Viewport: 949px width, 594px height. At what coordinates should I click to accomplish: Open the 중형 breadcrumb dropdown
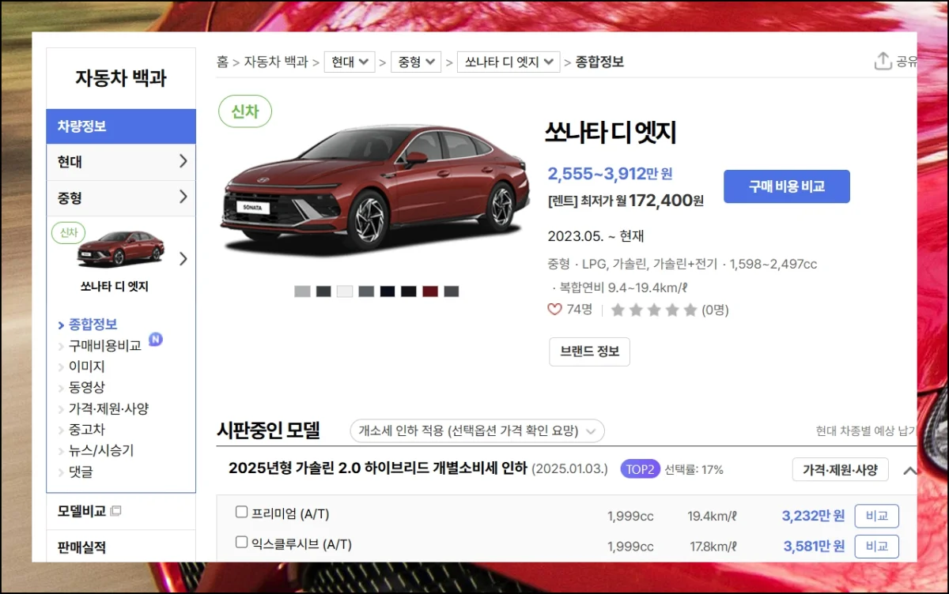click(415, 62)
